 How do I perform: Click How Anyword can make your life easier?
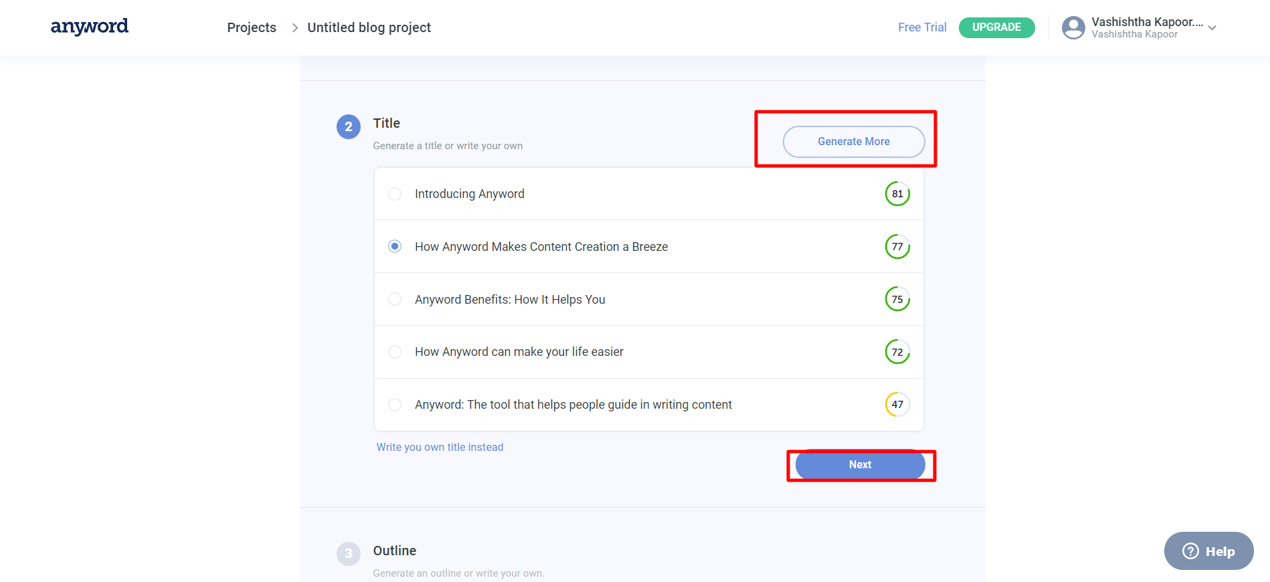519,352
